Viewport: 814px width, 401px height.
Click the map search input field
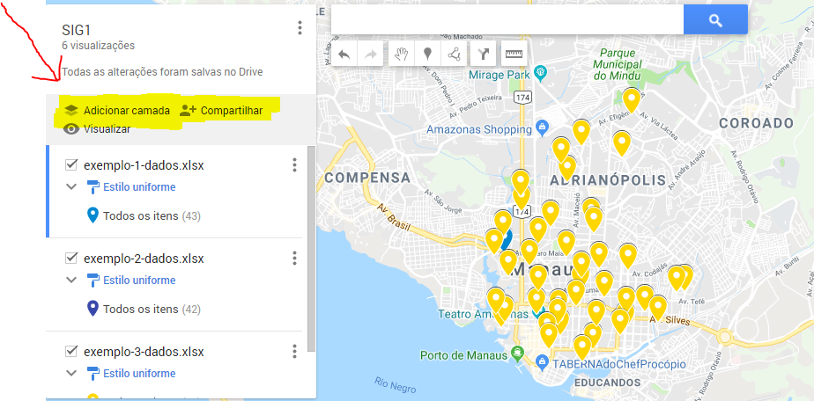(507, 19)
